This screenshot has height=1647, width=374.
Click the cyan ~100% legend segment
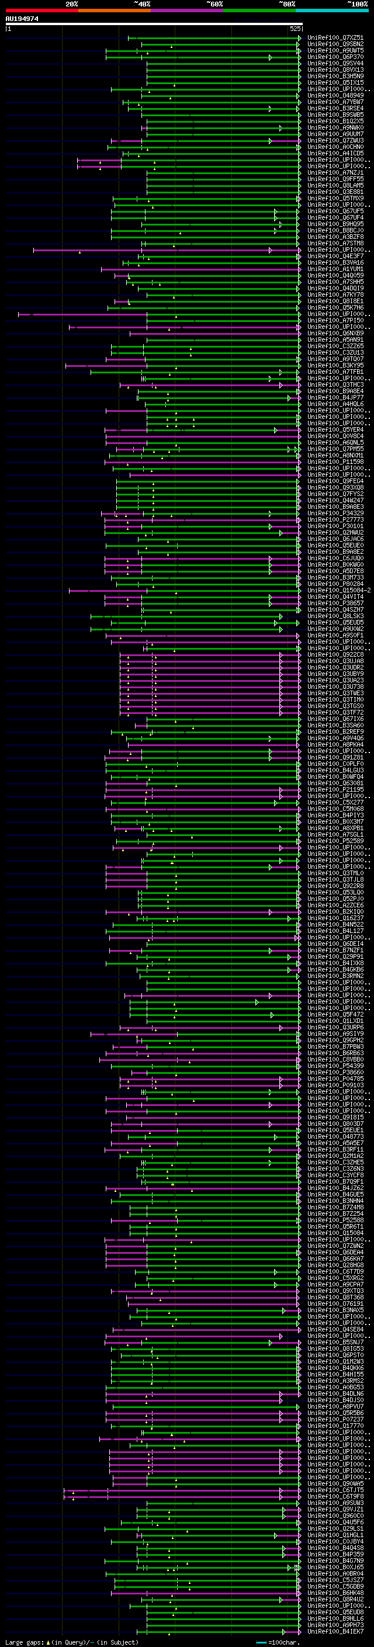(332, 11)
